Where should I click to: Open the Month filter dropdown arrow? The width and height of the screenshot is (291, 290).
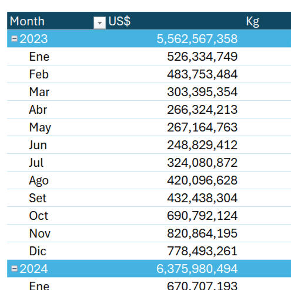(99, 23)
